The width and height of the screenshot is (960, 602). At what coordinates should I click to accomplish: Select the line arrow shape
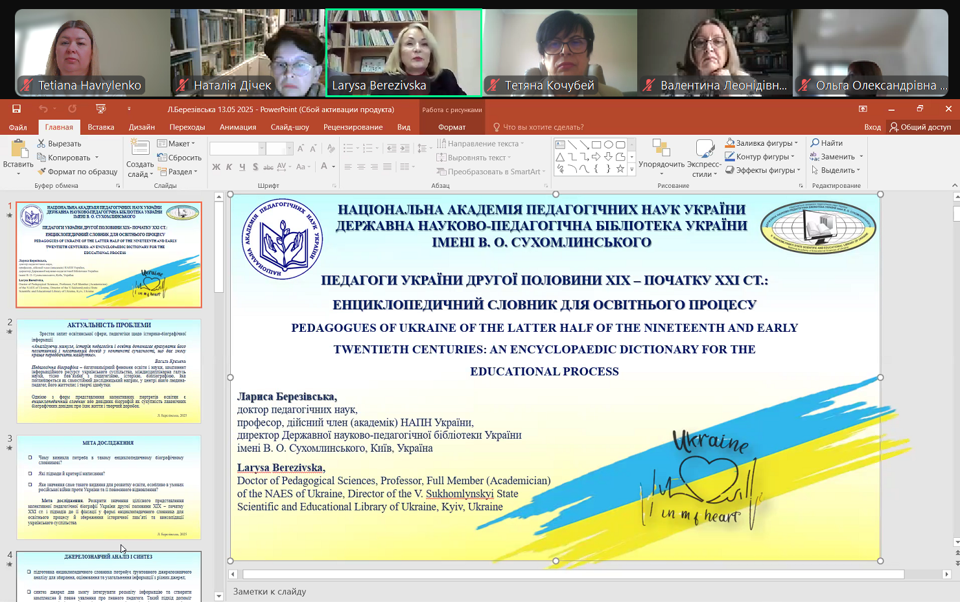[584, 145]
